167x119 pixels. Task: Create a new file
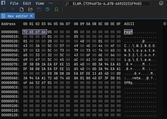[22, 10]
